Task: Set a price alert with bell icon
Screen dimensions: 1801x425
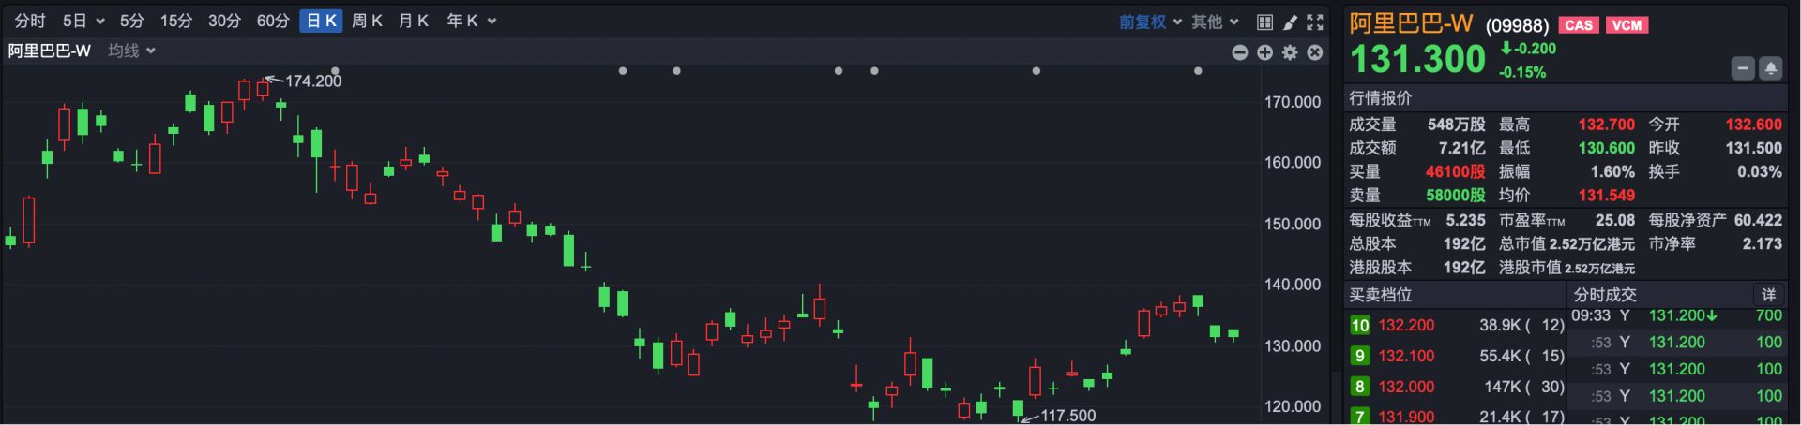Action: point(1770,68)
